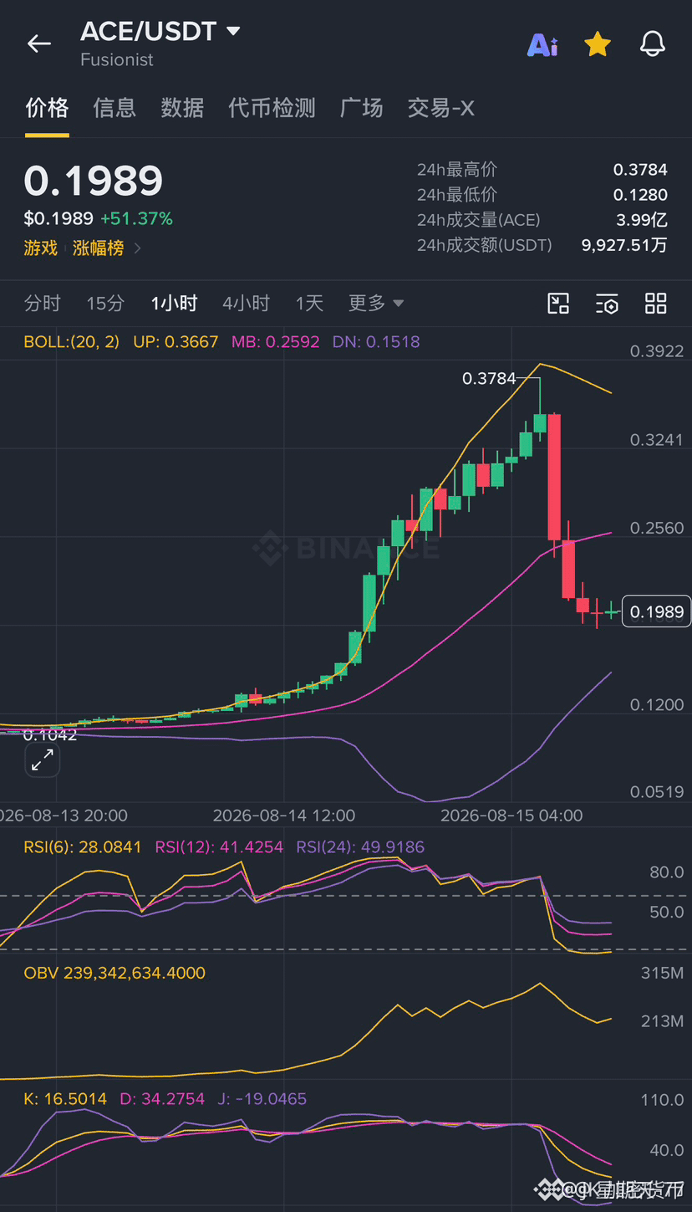This screenshot has width=692, height=1212.
Task: Tap the K: 16.5014 KDJ indicator label
Action: coord(65,1099)
